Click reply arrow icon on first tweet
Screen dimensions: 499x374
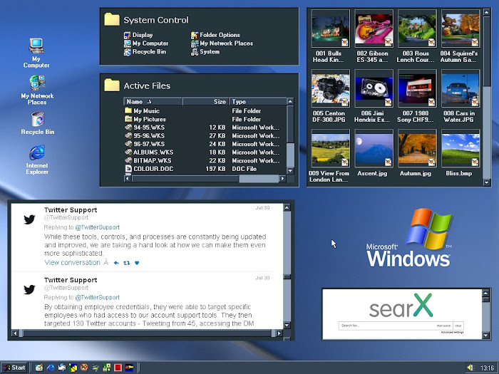pyautogui.click(x=116, y=263)
